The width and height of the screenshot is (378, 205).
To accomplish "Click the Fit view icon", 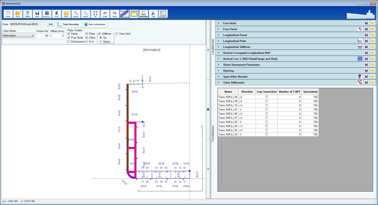I will point(95,14).
